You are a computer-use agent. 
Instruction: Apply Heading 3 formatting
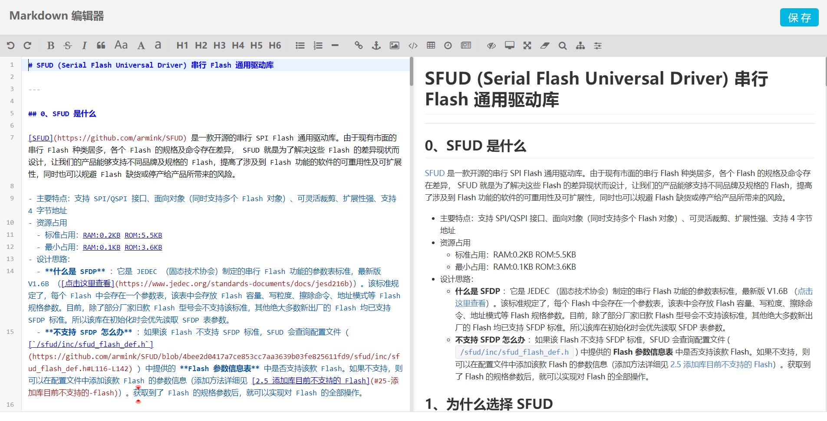[219, 45]
